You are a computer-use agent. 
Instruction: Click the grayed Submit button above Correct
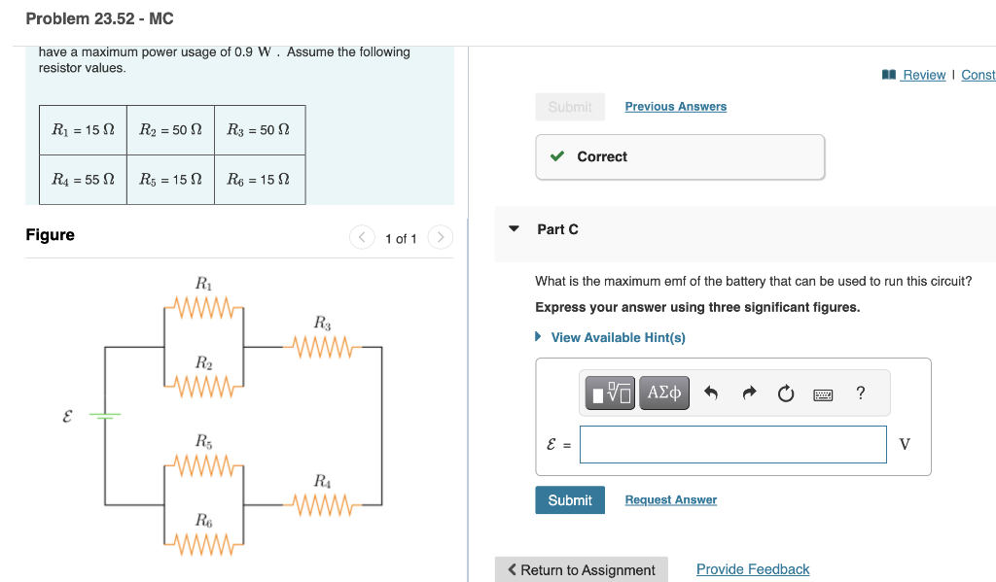click(570, 107)
